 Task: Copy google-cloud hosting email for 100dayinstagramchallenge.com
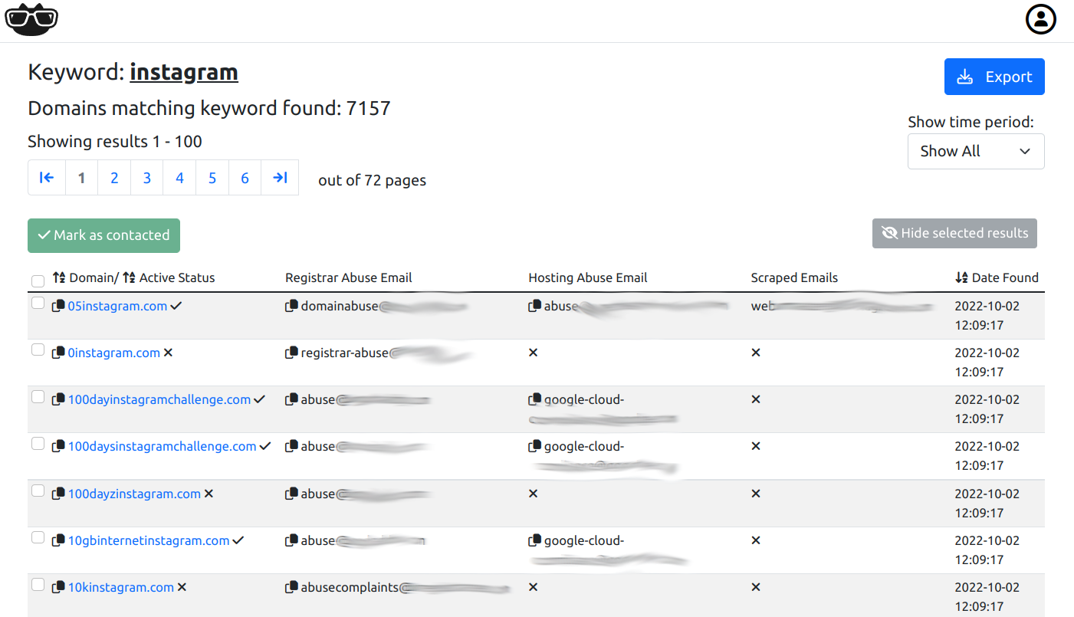point(535,400)
